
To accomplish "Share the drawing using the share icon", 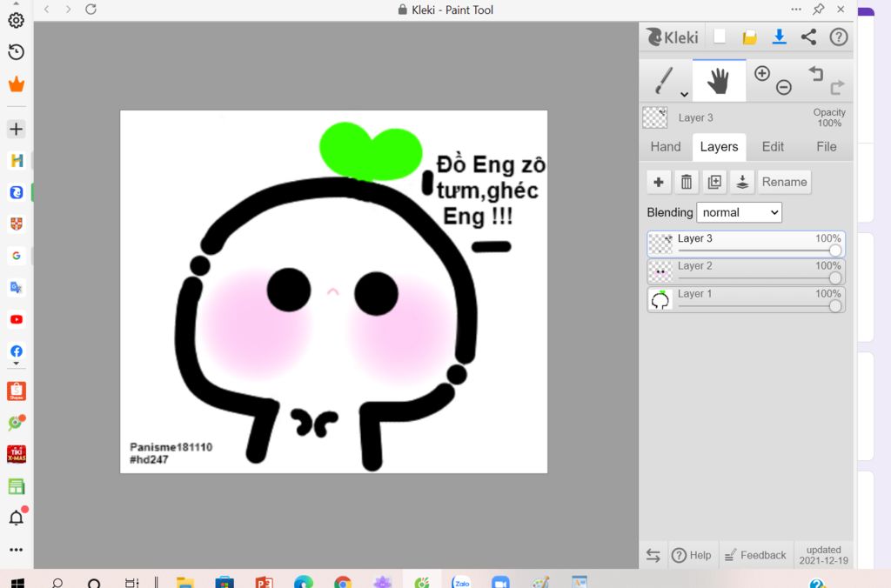I will point(808,37).
